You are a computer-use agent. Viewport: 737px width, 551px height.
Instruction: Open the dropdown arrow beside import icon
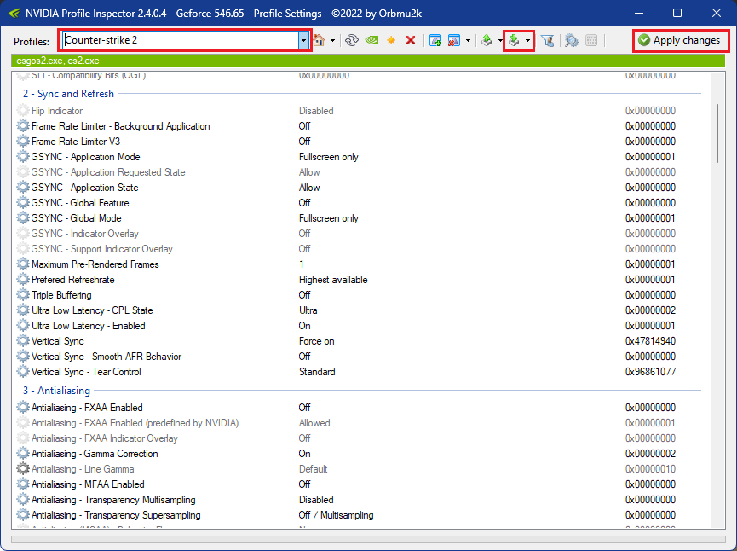point(528,40)
